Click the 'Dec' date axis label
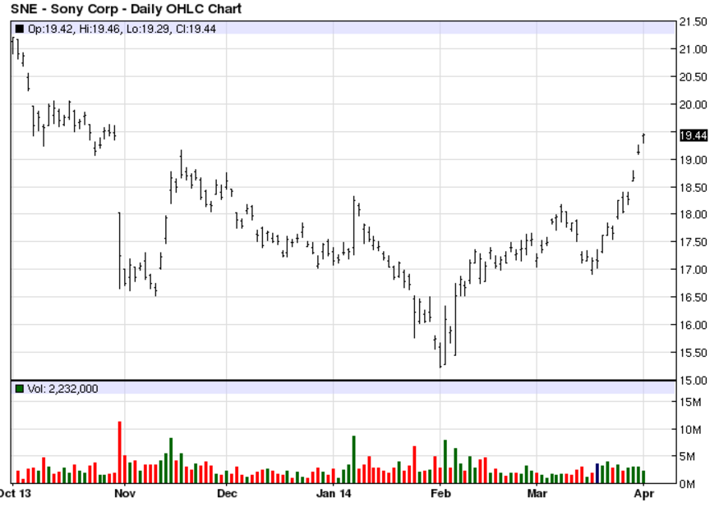 click(227, 493)
